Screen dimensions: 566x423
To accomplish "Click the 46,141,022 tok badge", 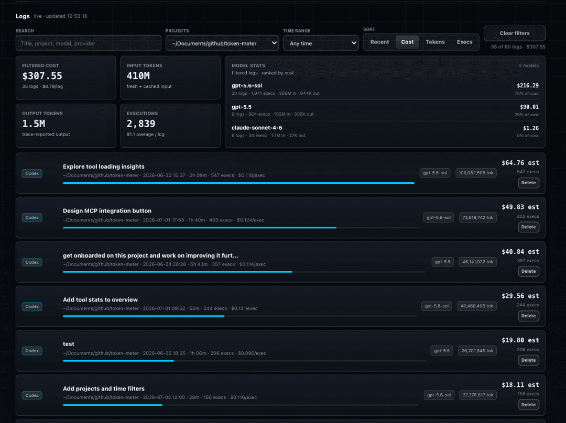I will click(x=477, y=262).
